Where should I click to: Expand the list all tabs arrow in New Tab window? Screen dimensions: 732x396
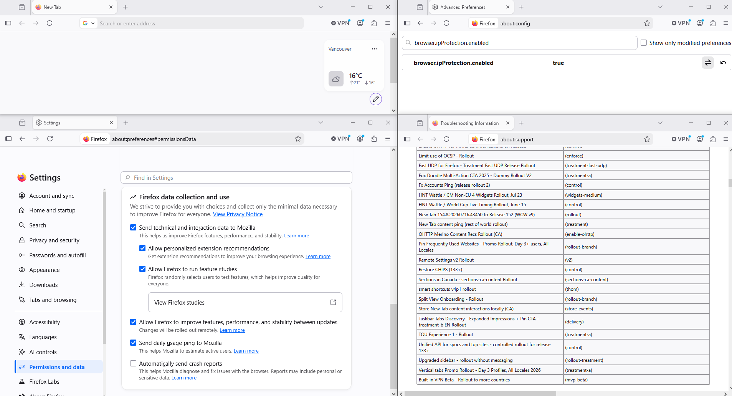[321, 7]
